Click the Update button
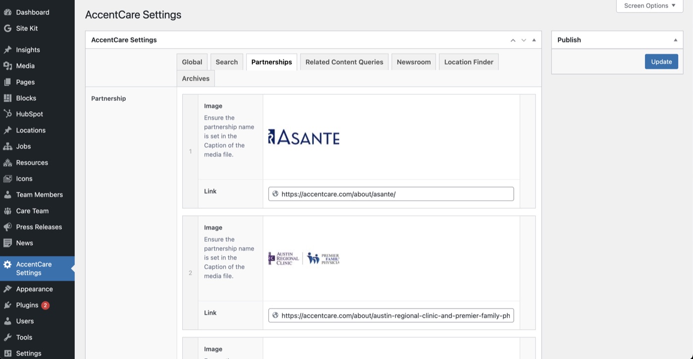The height and width of the screenshot is (359, 693). (x=661, y=61)
